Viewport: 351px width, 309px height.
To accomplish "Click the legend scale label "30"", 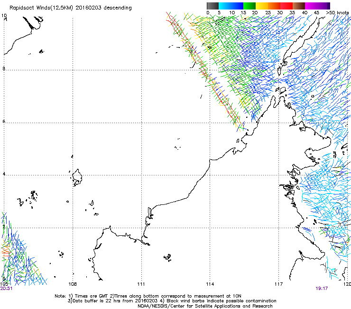I will tap(280, 13).
